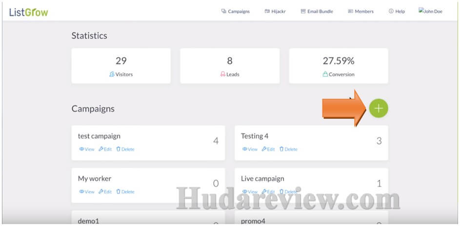Click the My worker title
Image resolution: width=460 pixels, height=227 pixels.
95,178
